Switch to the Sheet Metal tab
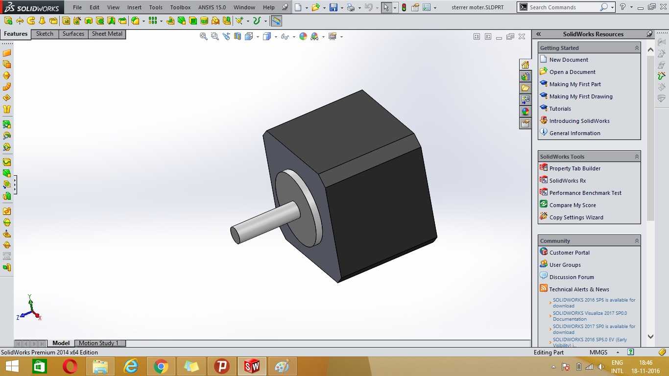 pos(107,34)
